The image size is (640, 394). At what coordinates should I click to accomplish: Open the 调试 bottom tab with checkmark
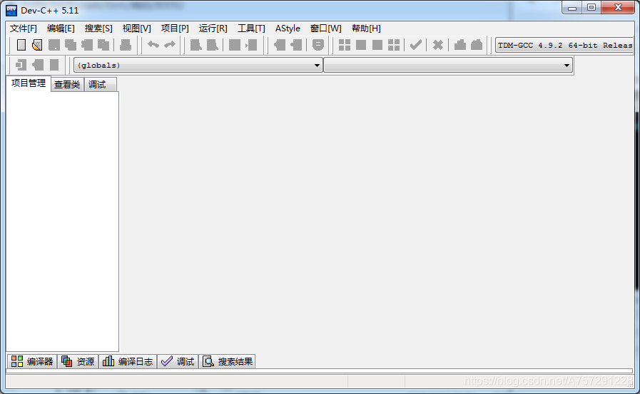[178, 361]
